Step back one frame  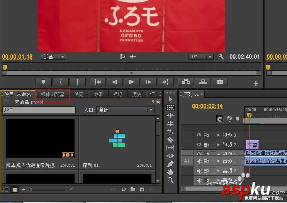(115, 82)
